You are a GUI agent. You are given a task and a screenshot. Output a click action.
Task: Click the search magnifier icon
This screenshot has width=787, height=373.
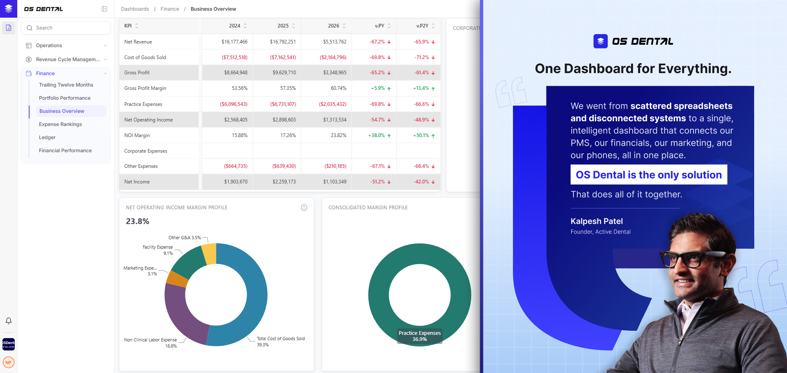(30, 28)
